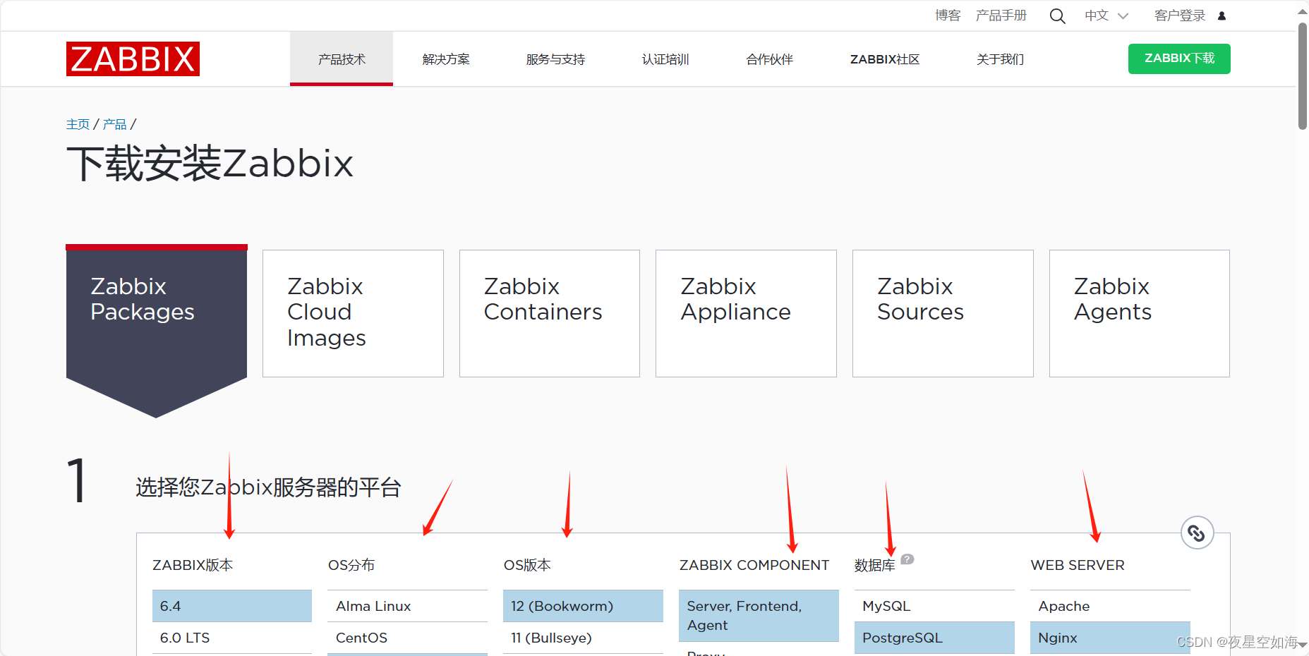This screenshot has height=656, width=1309.
Task: Open the 合作伙伴 menu
Action: (x=770, y=59)
